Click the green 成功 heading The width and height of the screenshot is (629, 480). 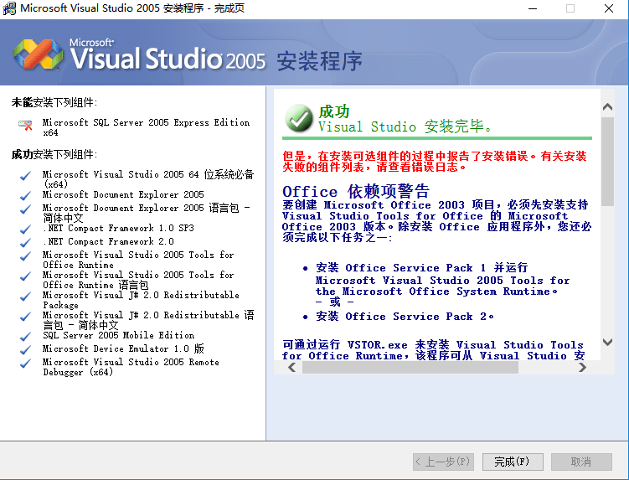coord(334,111)
